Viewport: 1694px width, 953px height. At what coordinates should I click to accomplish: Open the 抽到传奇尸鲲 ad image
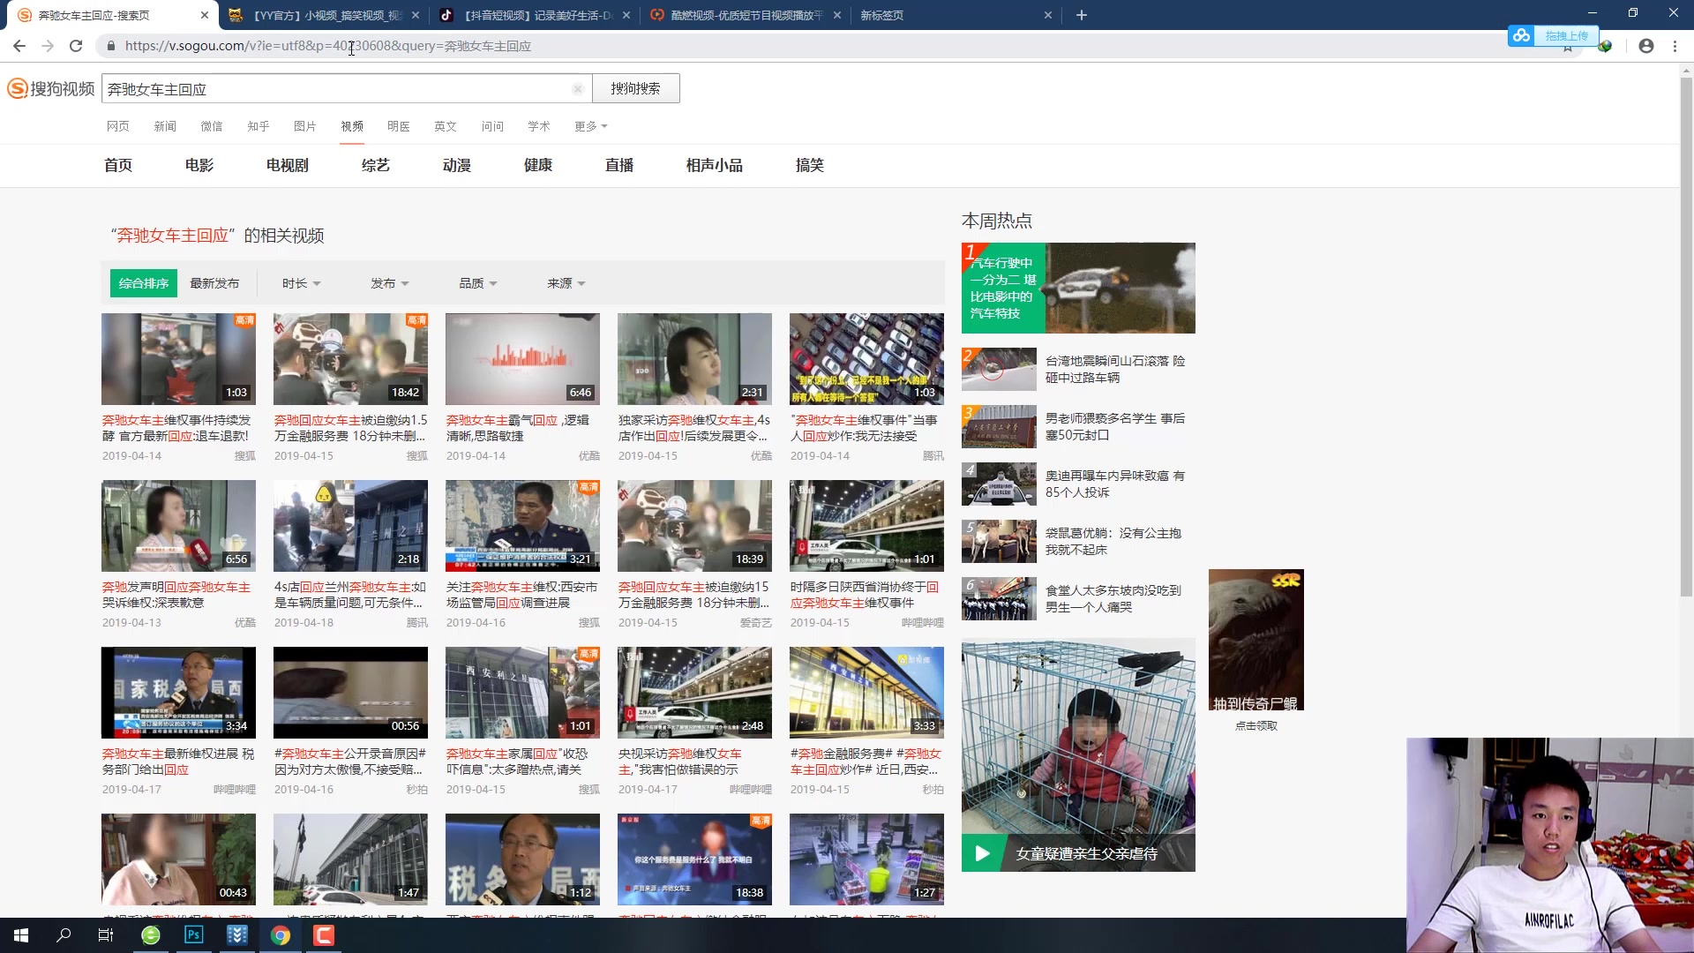(x=1256, y=640)
